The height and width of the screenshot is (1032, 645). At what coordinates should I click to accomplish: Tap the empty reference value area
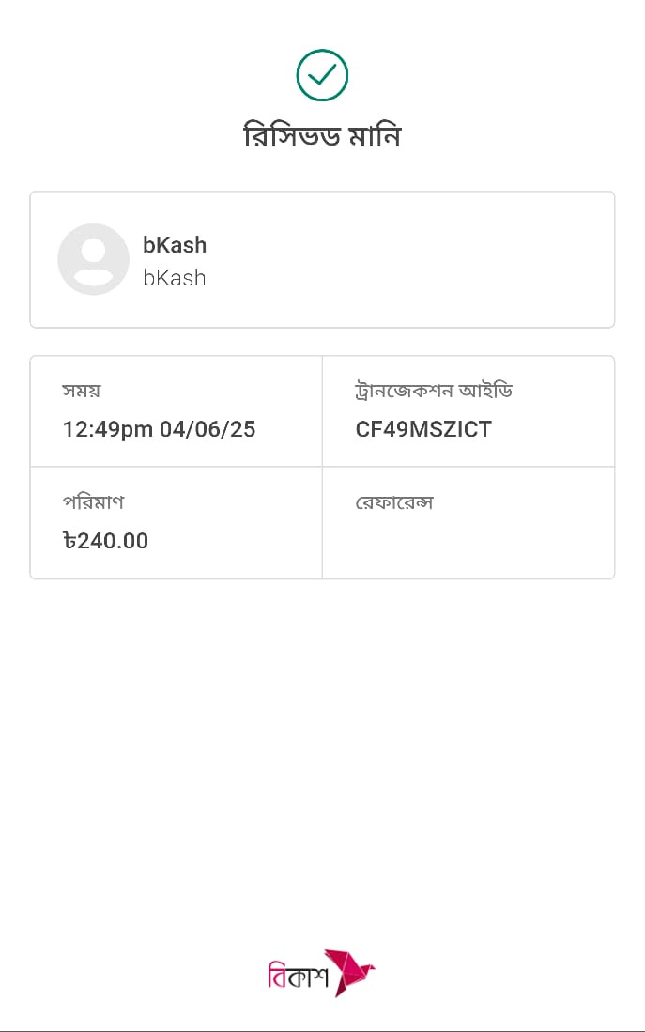point(468,541)
